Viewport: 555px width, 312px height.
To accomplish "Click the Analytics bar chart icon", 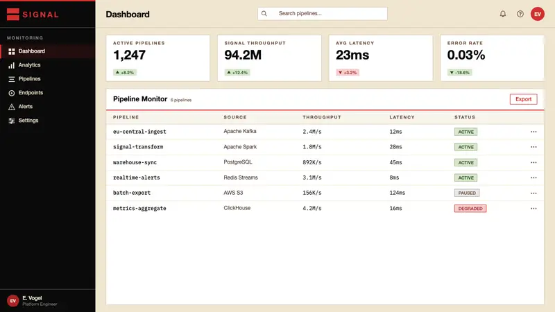I will pos(12,65).
